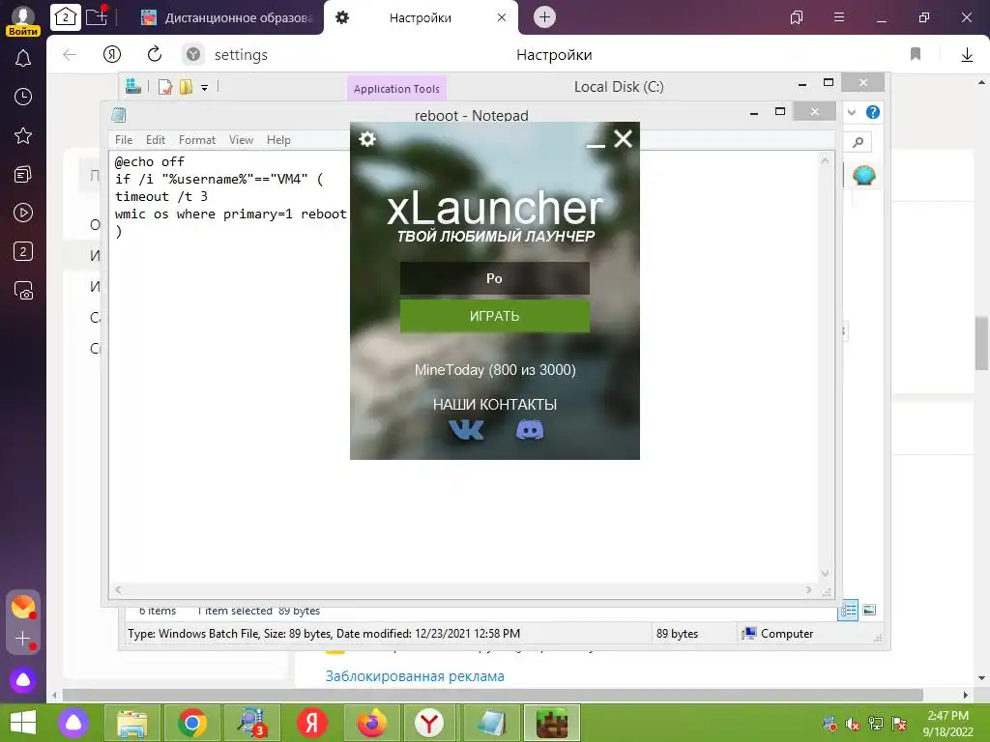Close the Настройки browser tab
This screenshot has height=742, width=990.
pos(502,17)
